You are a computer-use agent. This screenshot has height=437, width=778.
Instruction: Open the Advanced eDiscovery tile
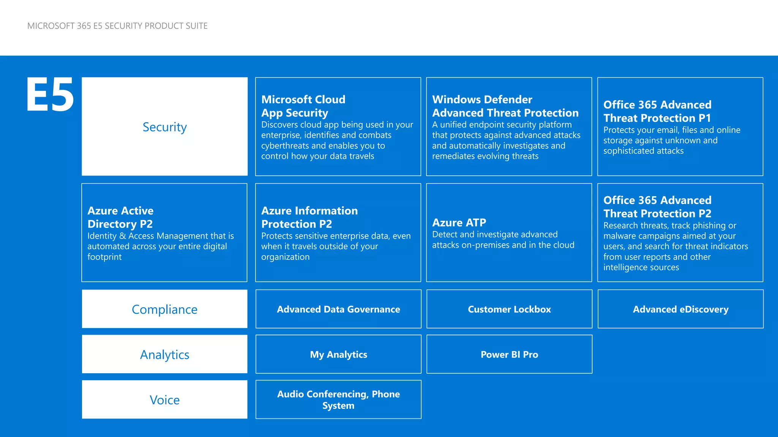680,309
